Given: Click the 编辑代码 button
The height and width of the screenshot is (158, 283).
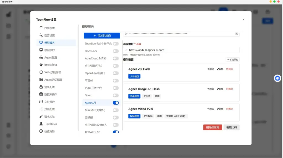Looking at the screenshot, I should click(x=231, y=127).
